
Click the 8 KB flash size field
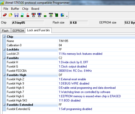coord(79,23)
